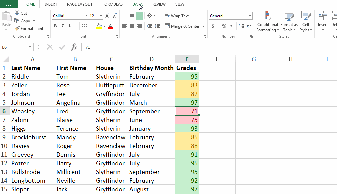This screenshot has height=194, width=337.
Task: Expand the Name Box dropdown arrow
Action: click(30, 47)
